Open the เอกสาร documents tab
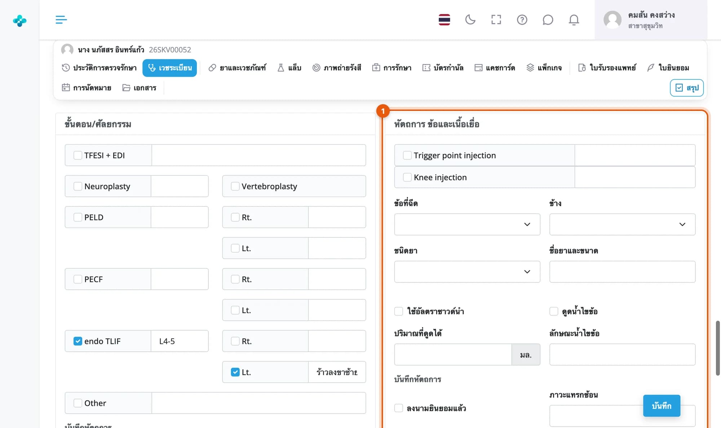The image size is (721, 428). pos(139,88)
